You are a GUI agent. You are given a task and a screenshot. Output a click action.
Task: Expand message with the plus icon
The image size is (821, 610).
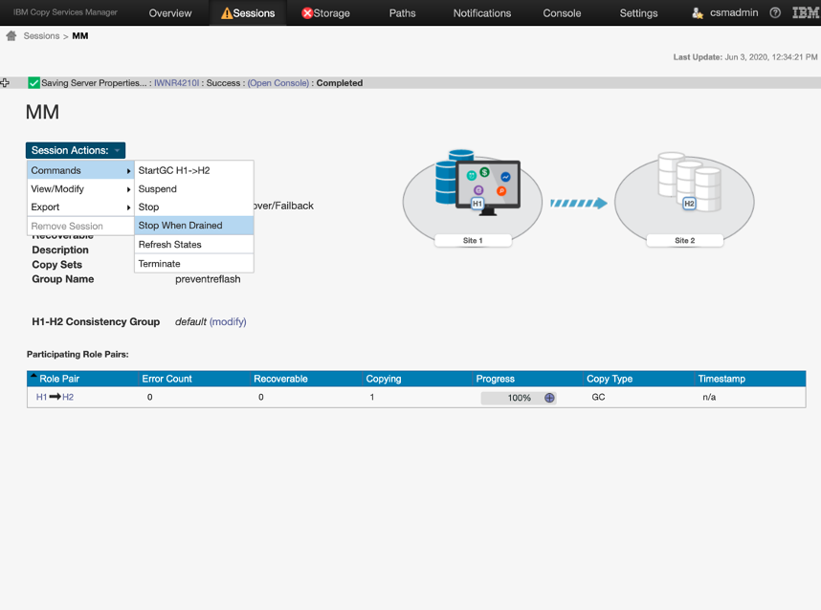click(5, 82)
